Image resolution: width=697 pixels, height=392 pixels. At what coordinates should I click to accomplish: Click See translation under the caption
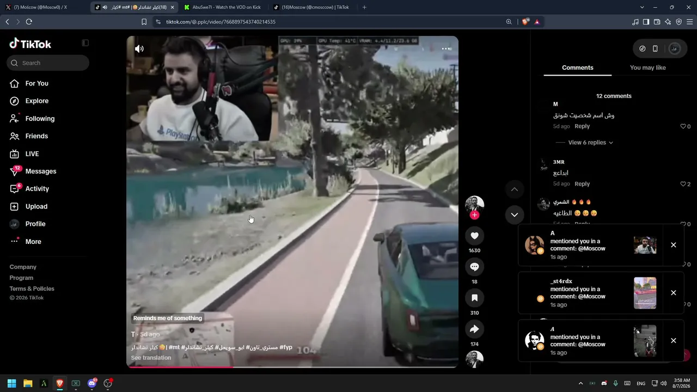pos(151,358)
